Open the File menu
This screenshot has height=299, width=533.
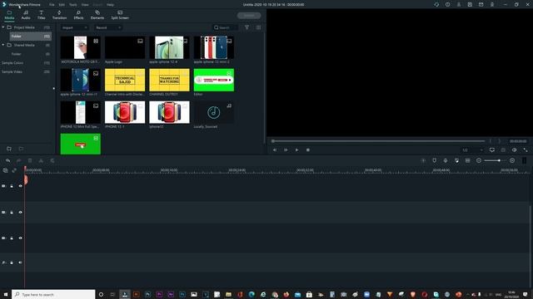coord(52,5)
